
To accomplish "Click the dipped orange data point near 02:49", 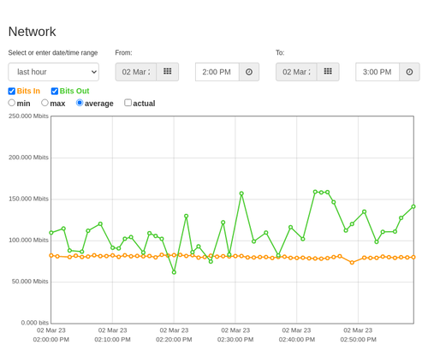I will coord(352,263).
